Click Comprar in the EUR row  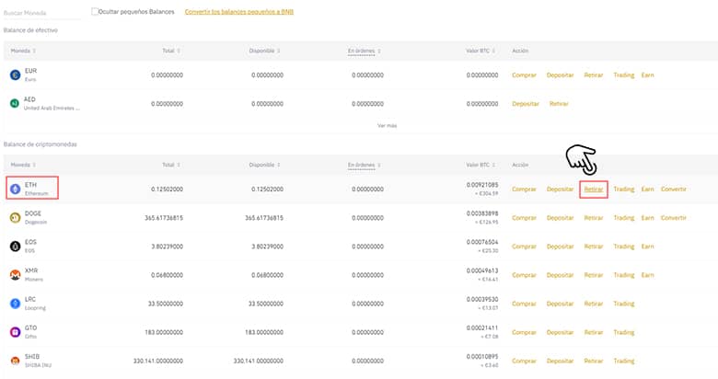(524, 75)
